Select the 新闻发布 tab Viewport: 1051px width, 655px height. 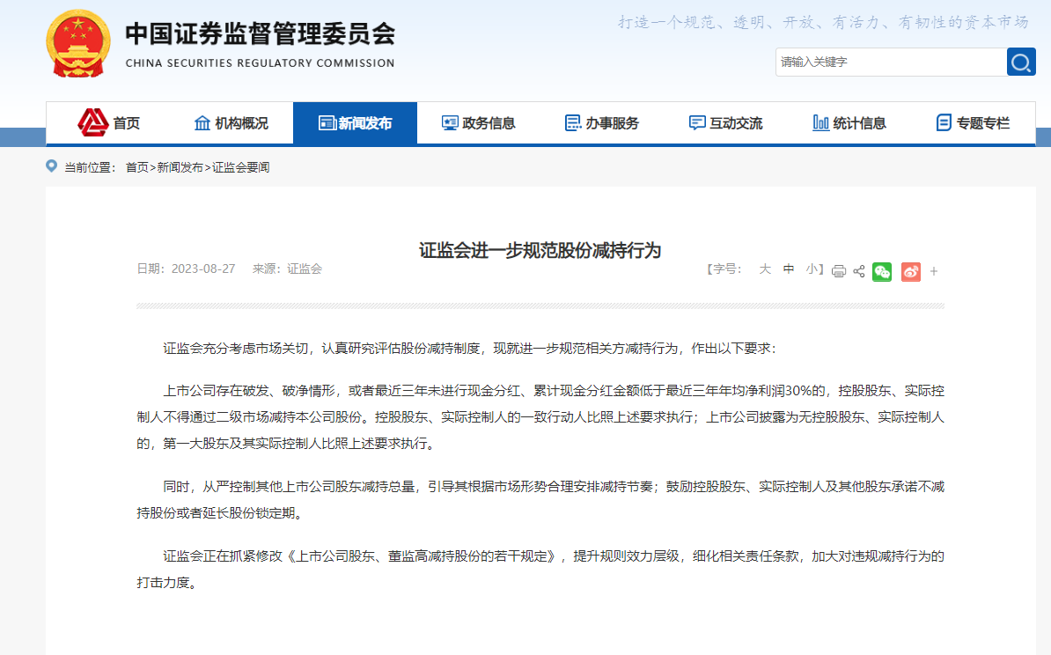point(356,123)
